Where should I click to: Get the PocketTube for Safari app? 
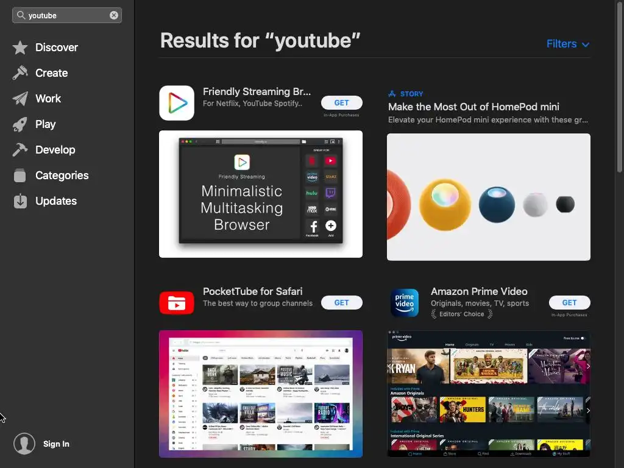pyautogui.click(x=341, y=302)
